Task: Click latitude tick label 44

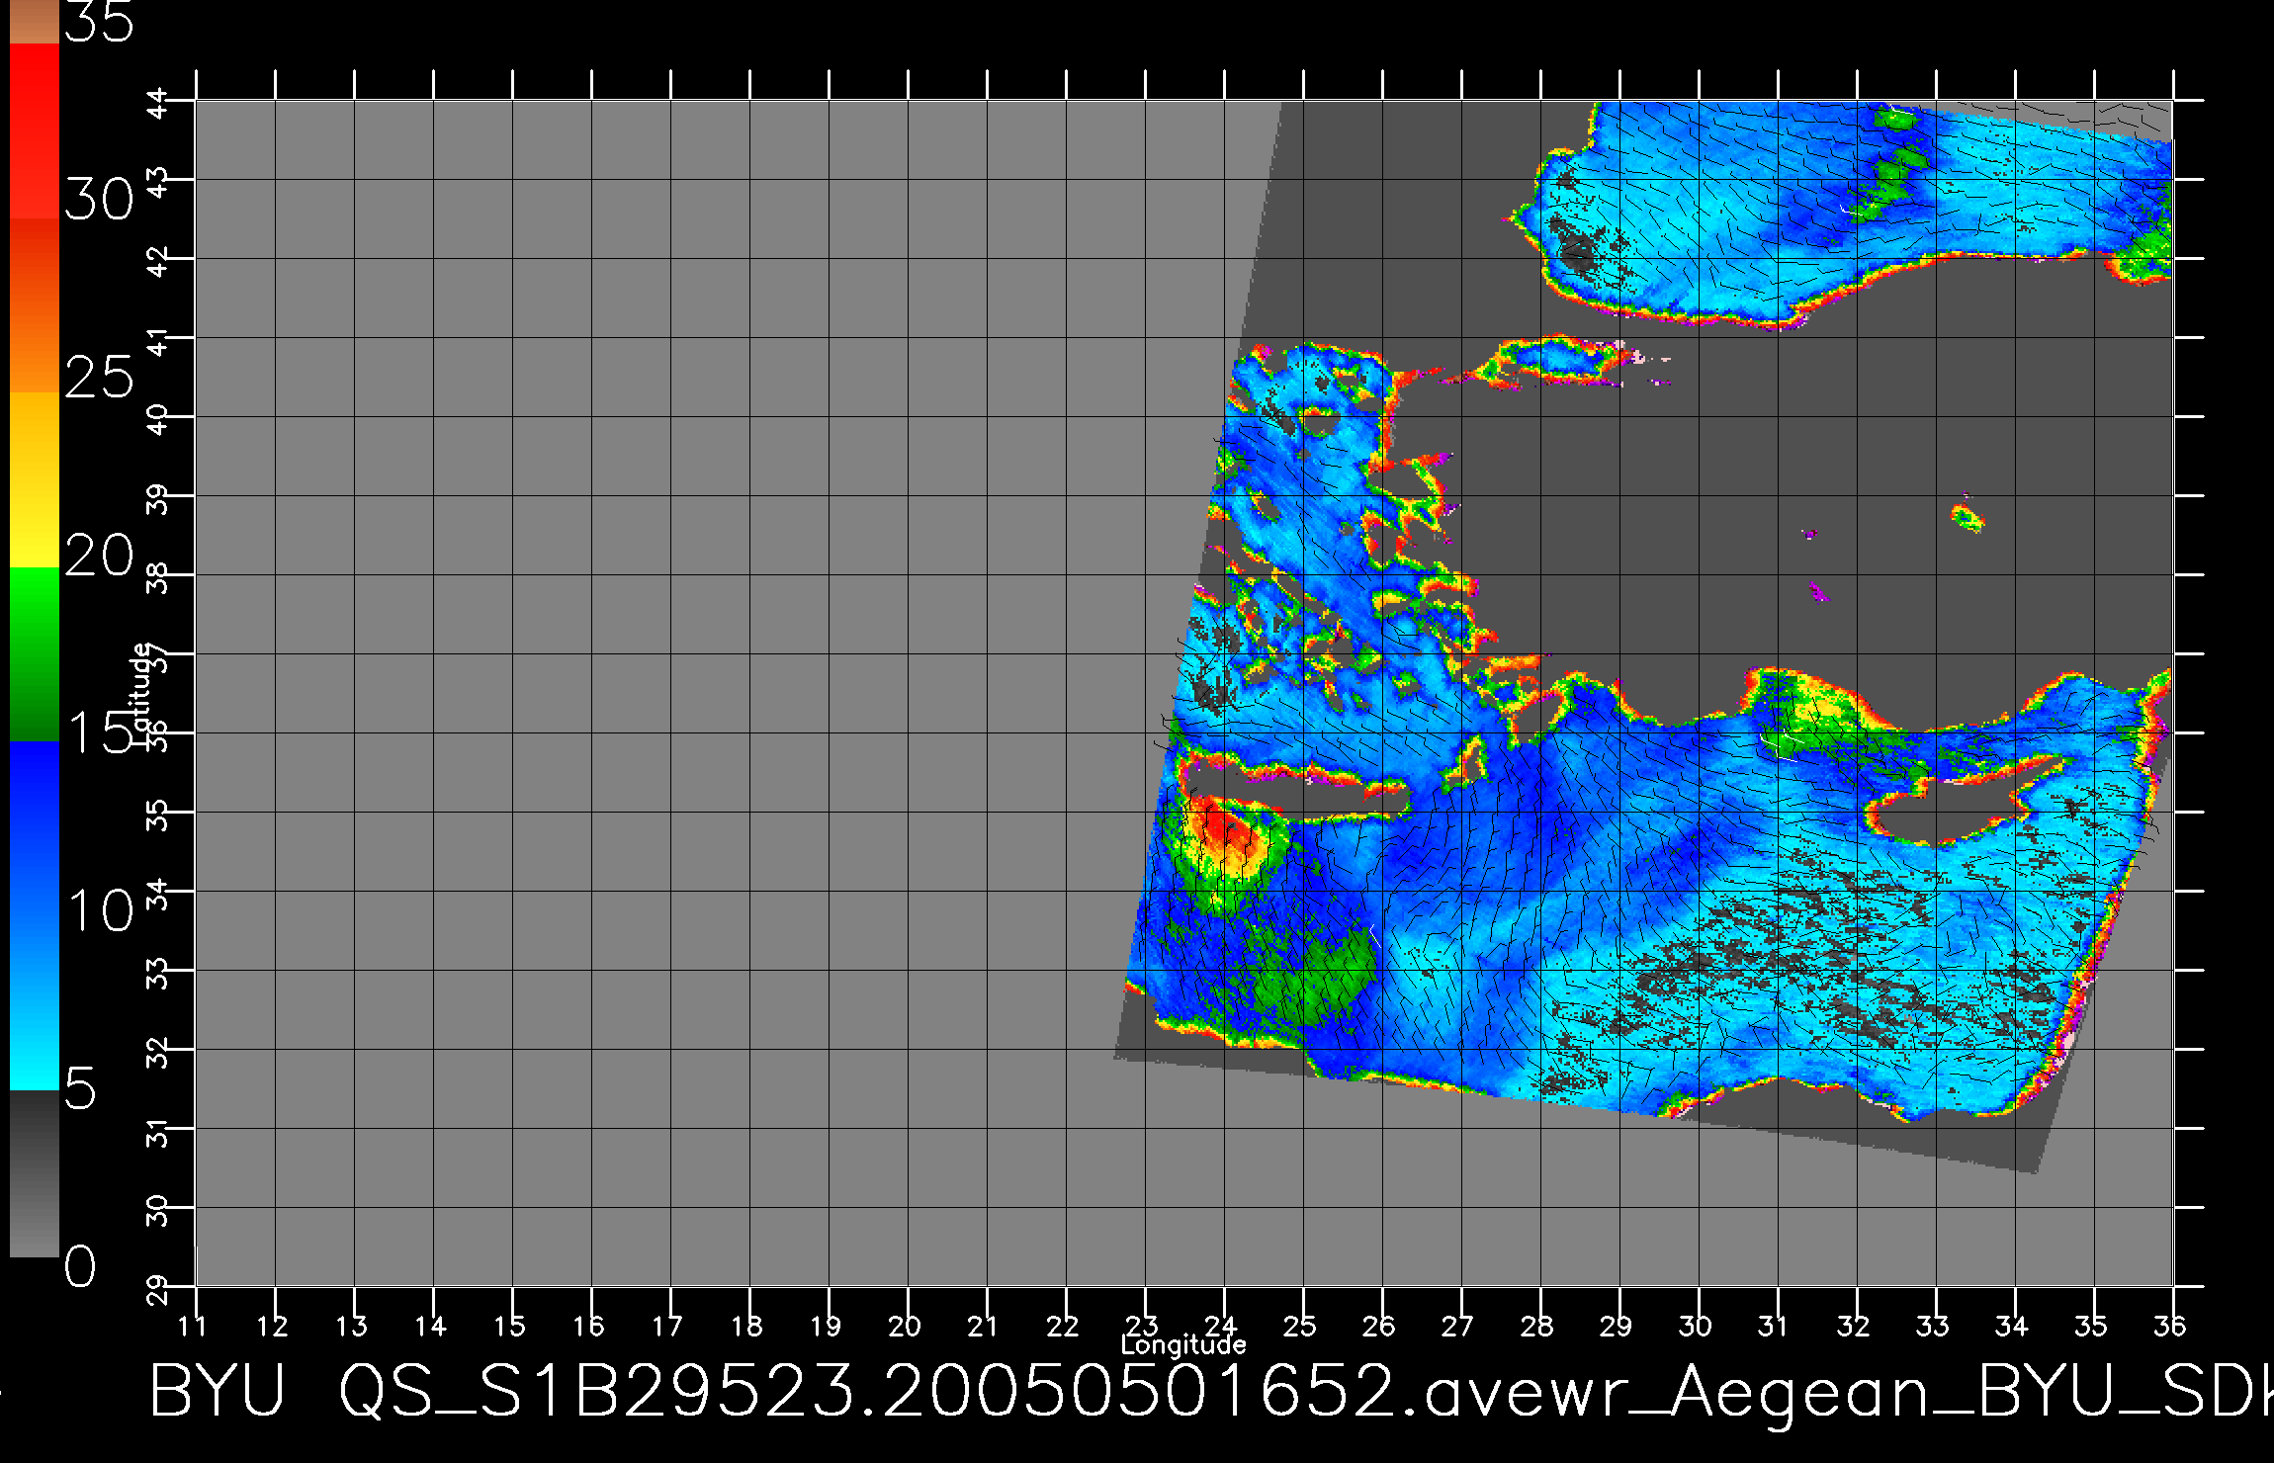Action: click(x=158, y=105)
